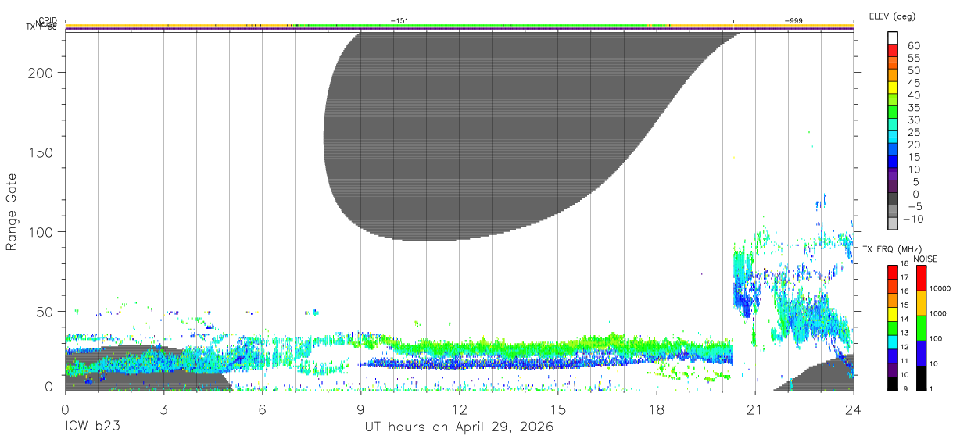Click the x-axis tick label 3

point(163,409)
